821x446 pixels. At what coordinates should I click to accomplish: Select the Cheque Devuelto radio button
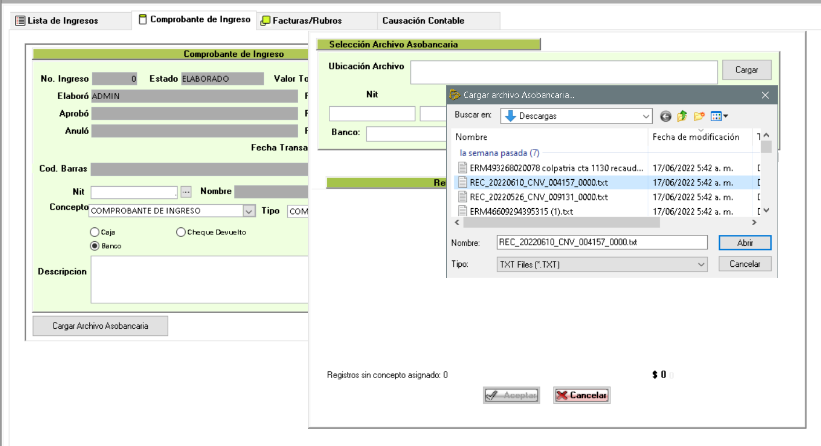(181, 232)
